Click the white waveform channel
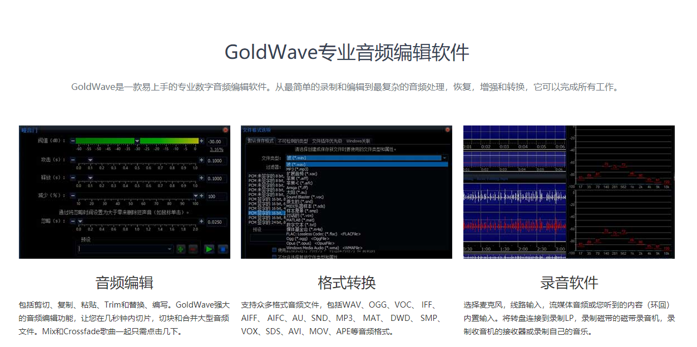This screenshot has width=697, height=347. pyautogui.click(x=515, y=196)
